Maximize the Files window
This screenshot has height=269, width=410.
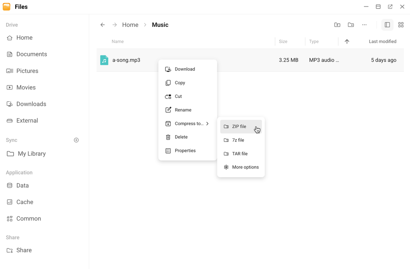pyautogui.click(x=378, y=6)
